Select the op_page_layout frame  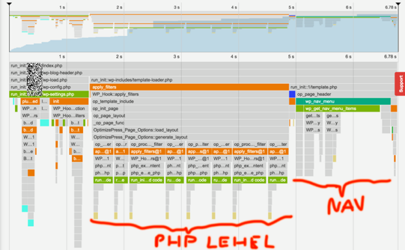tap(189, 116)
